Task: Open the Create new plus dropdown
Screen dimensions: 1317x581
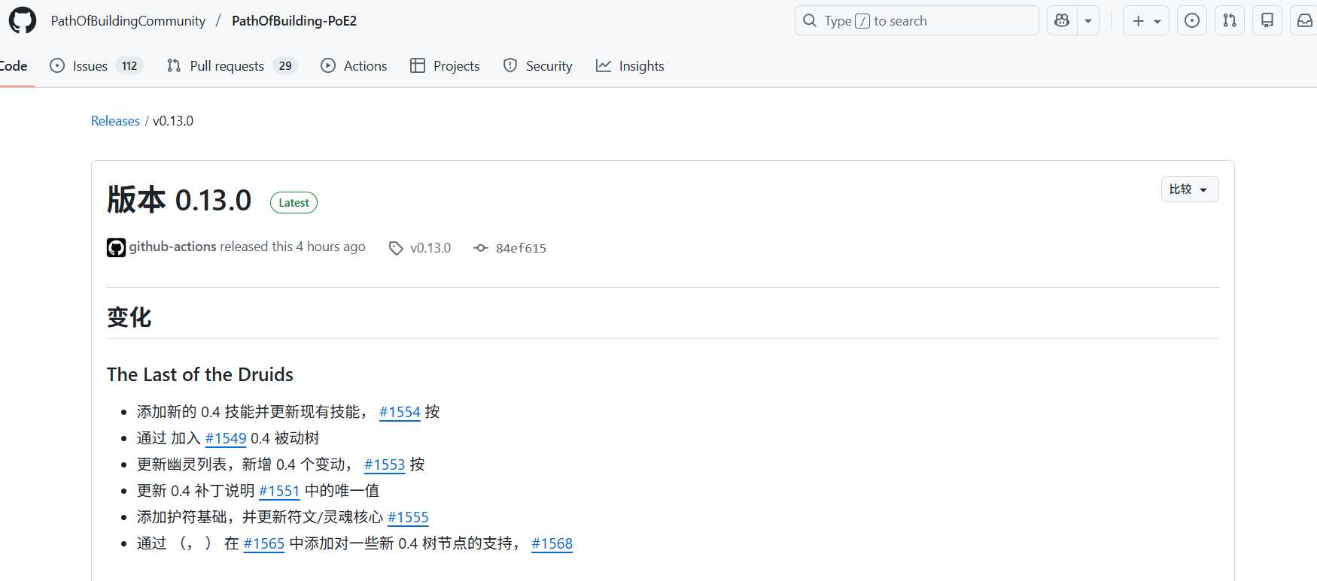Action: pos(1146,21)
